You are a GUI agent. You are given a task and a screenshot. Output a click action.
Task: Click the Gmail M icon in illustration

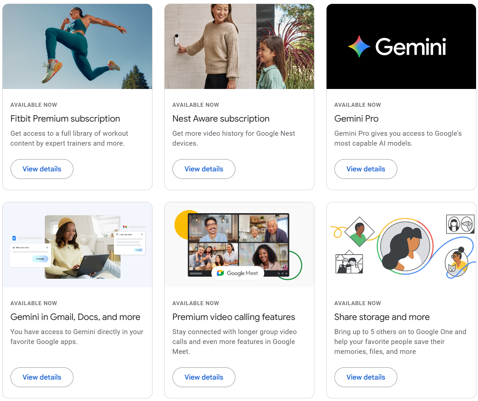pyautogui.click(x=125, y=227)
